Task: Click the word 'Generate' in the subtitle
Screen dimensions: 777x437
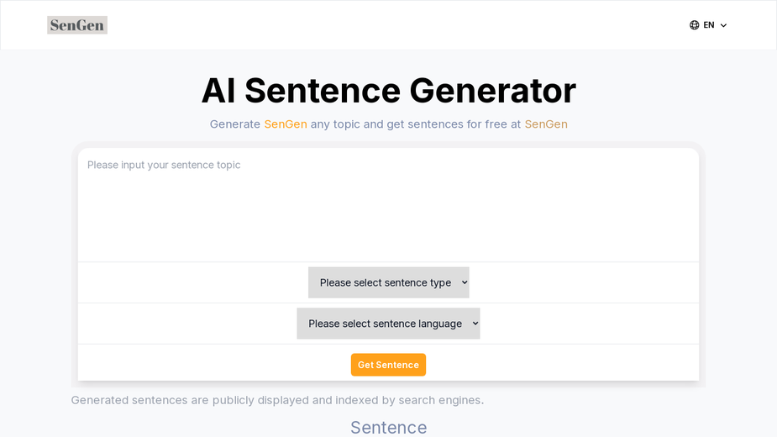Action: [x=235, y=124]
